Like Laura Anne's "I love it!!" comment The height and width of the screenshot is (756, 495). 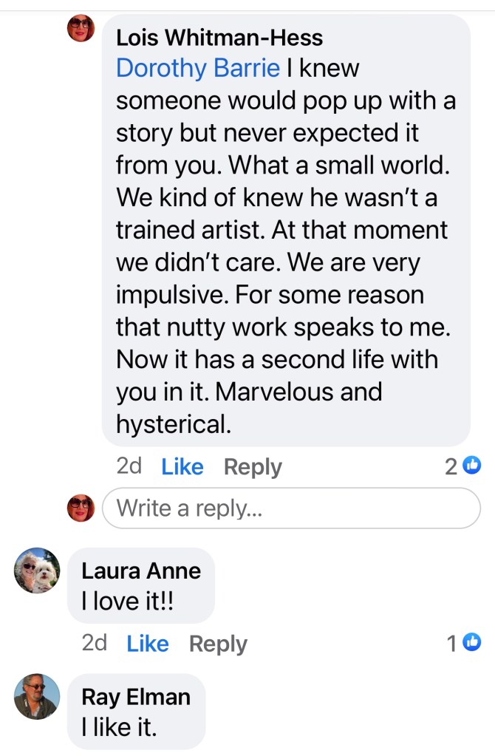148,644
